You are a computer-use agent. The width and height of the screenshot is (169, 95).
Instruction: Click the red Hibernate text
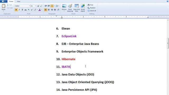(68, 59)
